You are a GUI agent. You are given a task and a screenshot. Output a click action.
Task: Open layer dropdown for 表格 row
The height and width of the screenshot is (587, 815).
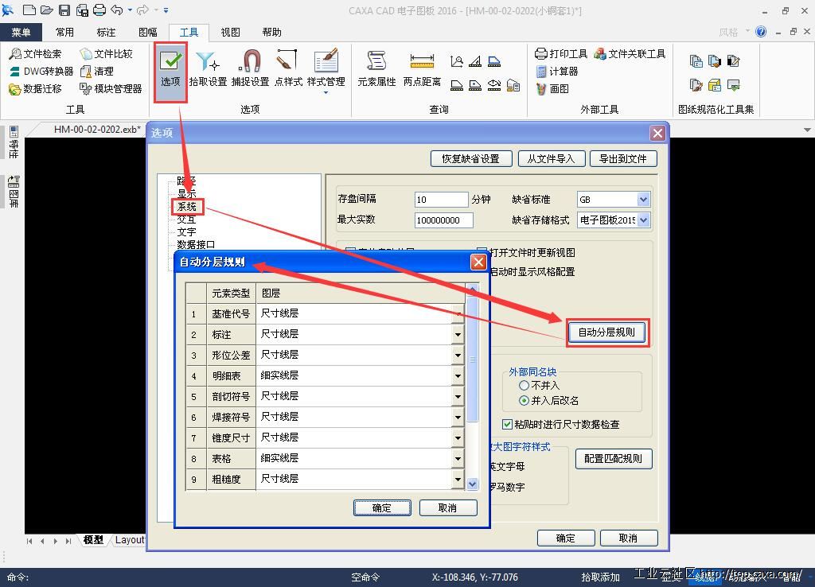[x=458, y=459]
